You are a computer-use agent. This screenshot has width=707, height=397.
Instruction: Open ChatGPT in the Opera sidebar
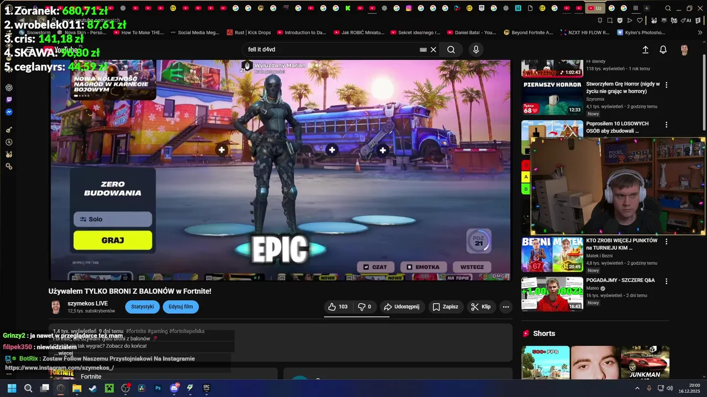click(x=9, y=88)
